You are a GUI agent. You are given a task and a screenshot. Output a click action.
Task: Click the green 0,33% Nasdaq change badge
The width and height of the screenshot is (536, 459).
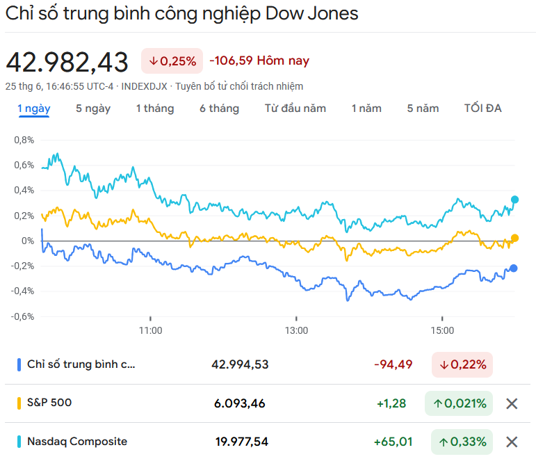click(459, 442)
